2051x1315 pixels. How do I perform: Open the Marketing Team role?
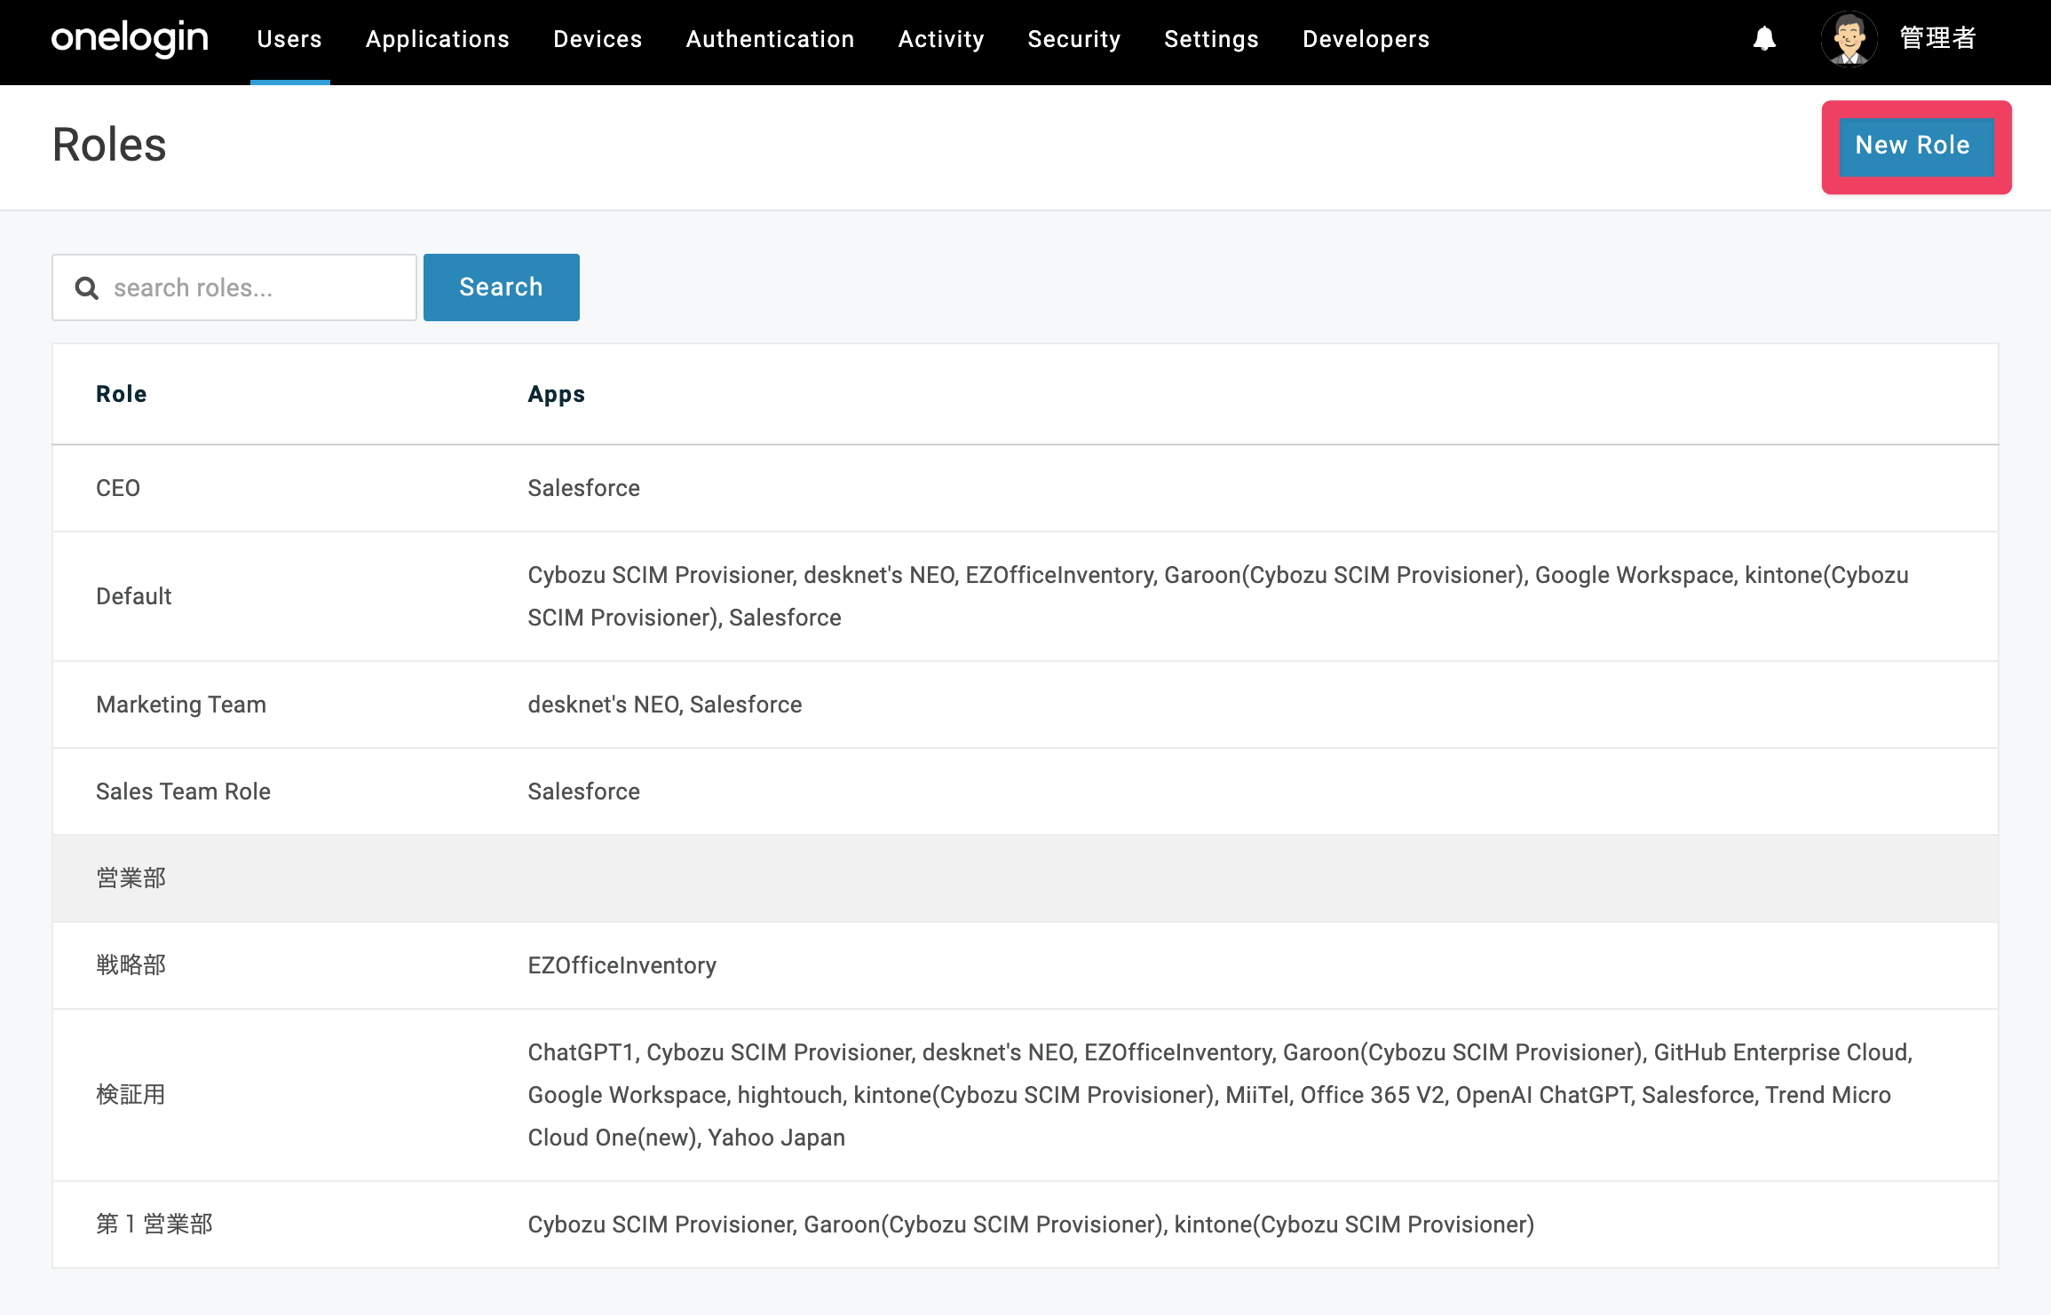181,705
